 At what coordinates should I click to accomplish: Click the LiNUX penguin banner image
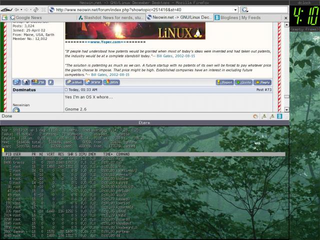135,30
